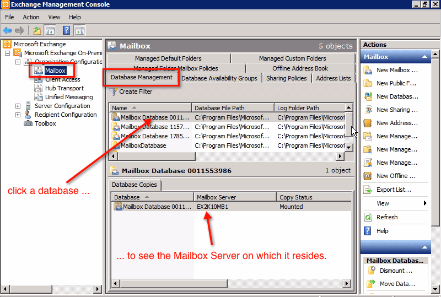Click the Microsoft Exchange root tree icon
The image size is (441, 297).
click(x=7, y=44)
